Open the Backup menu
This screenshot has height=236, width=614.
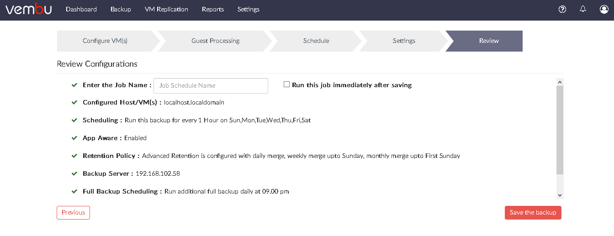click(121, 9)
